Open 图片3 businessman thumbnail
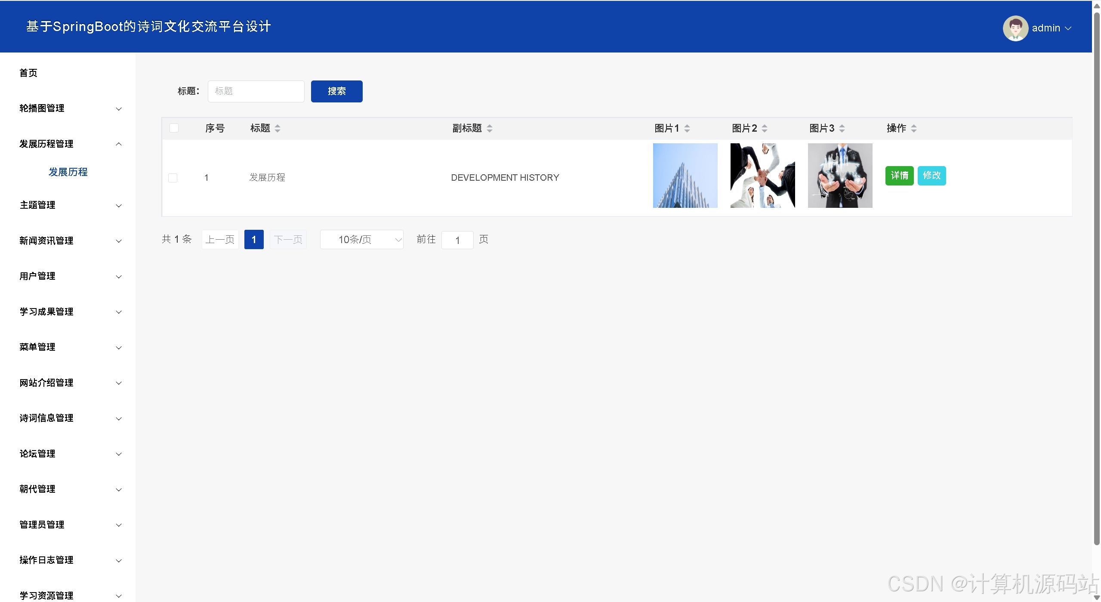This screenshot has width=1101, height=602. pyautogui.click(x=840, y=176)
